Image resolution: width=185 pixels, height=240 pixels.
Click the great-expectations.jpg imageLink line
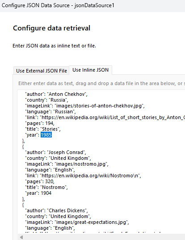coord(77,222)
